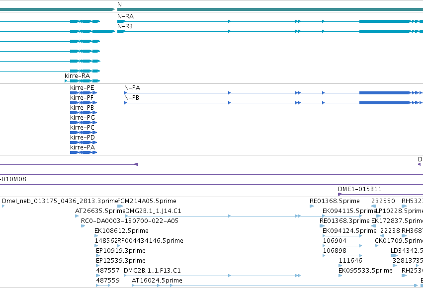
Task: Select RC0-DA0003-130700-022-A05 EST label
Action: 130,221
